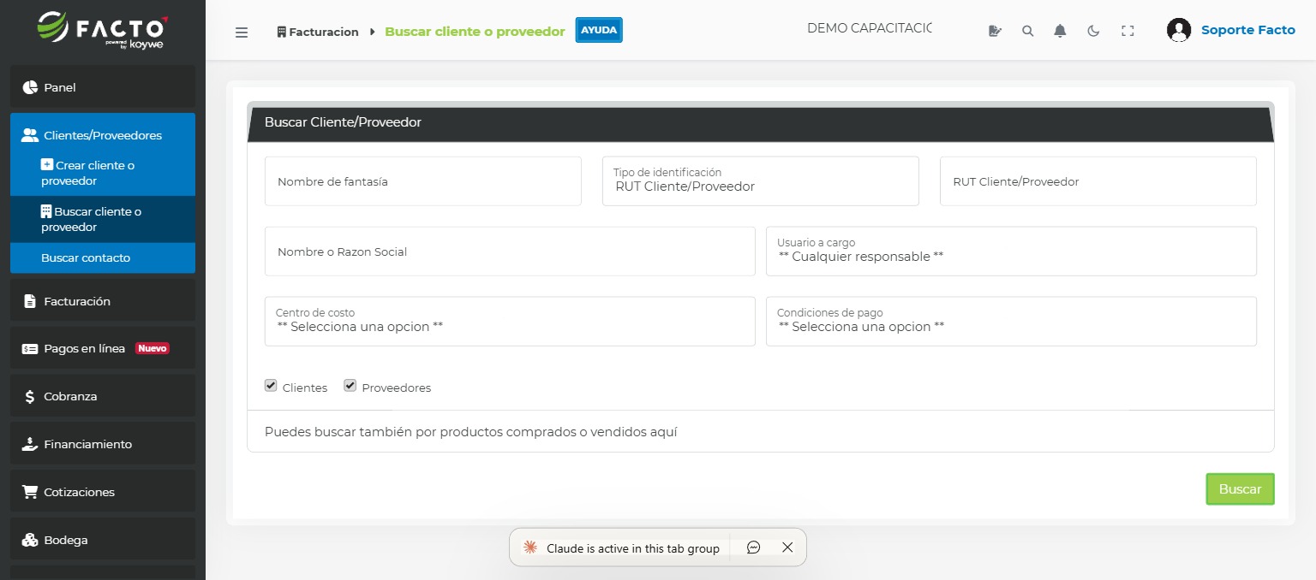Enable dark mode with the moon icon
The height and width of the screenshot is (580, 1316).
pyautogui.click(x=1093, y=30)
